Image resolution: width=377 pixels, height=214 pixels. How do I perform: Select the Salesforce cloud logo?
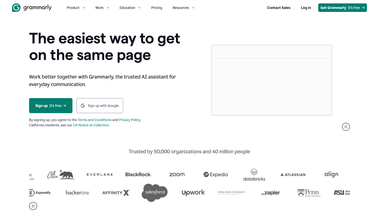(155, 193)
